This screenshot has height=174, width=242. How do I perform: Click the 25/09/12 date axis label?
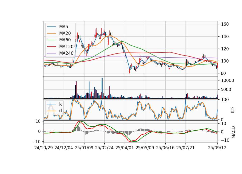(x=217, y=148)
